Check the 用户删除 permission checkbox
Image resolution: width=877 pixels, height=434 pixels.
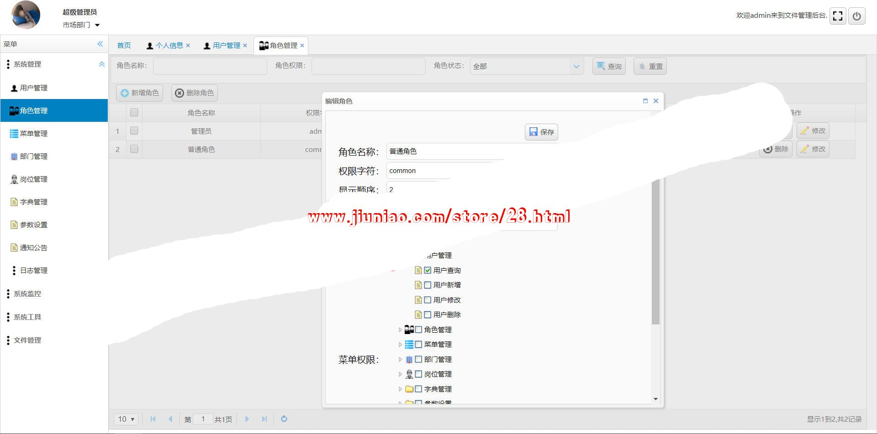point(428,314)
